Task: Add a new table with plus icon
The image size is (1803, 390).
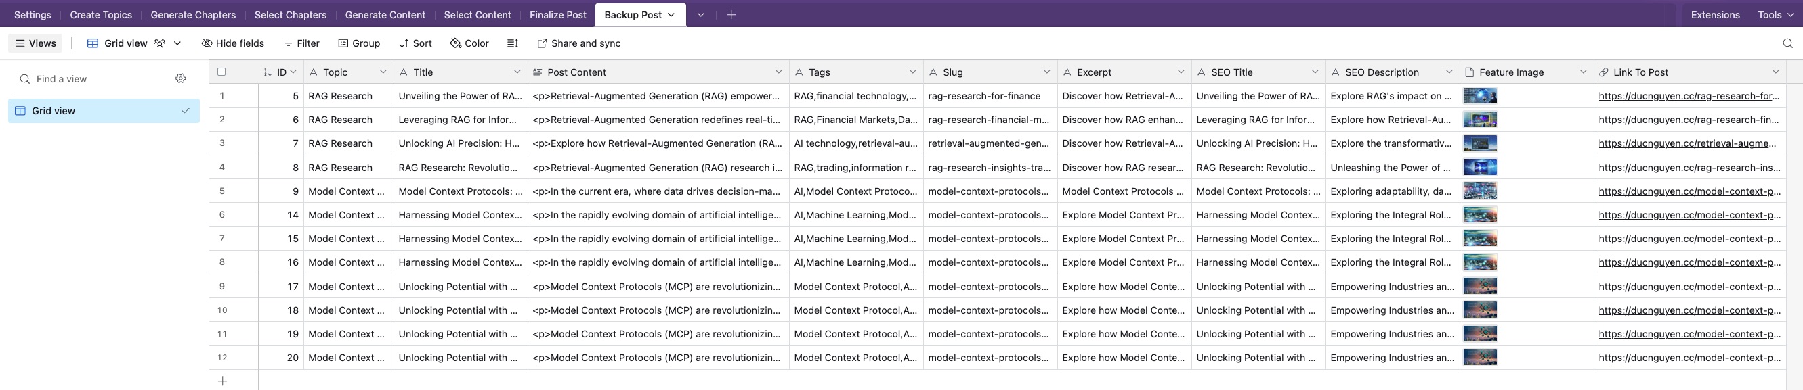Action: pos(731,15)
